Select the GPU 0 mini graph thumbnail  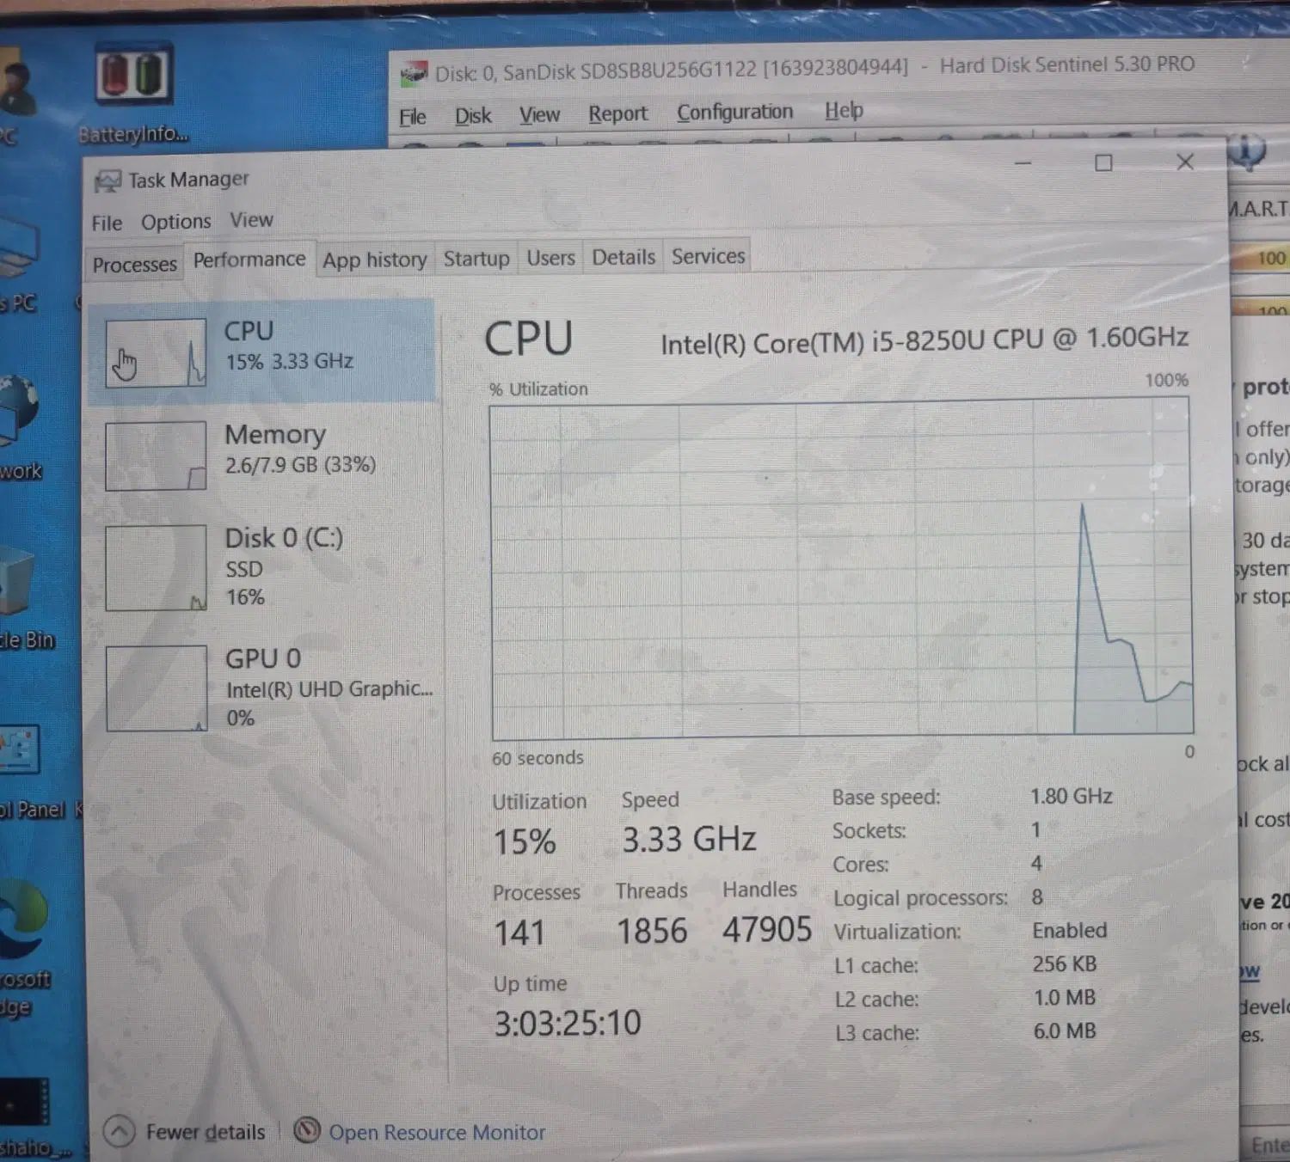157,688
